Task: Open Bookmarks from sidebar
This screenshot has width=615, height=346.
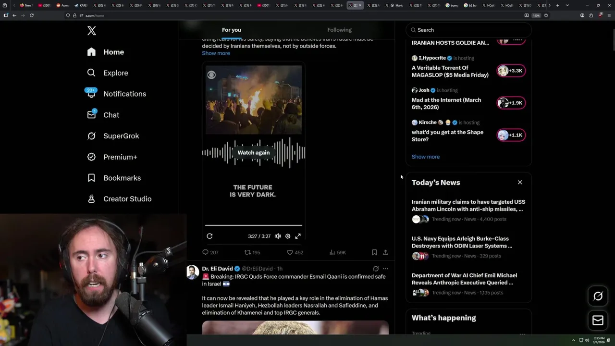Action: coord(114,178)
